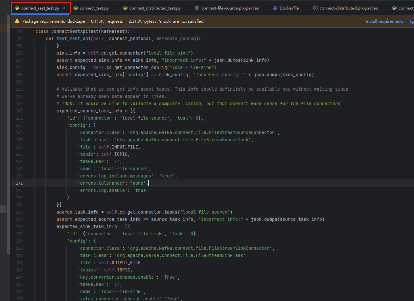The height and width of the screenshot is (301, 414).
Task: Click the Python file icon of connect_test.py
Action: click(x=76, y=8)
